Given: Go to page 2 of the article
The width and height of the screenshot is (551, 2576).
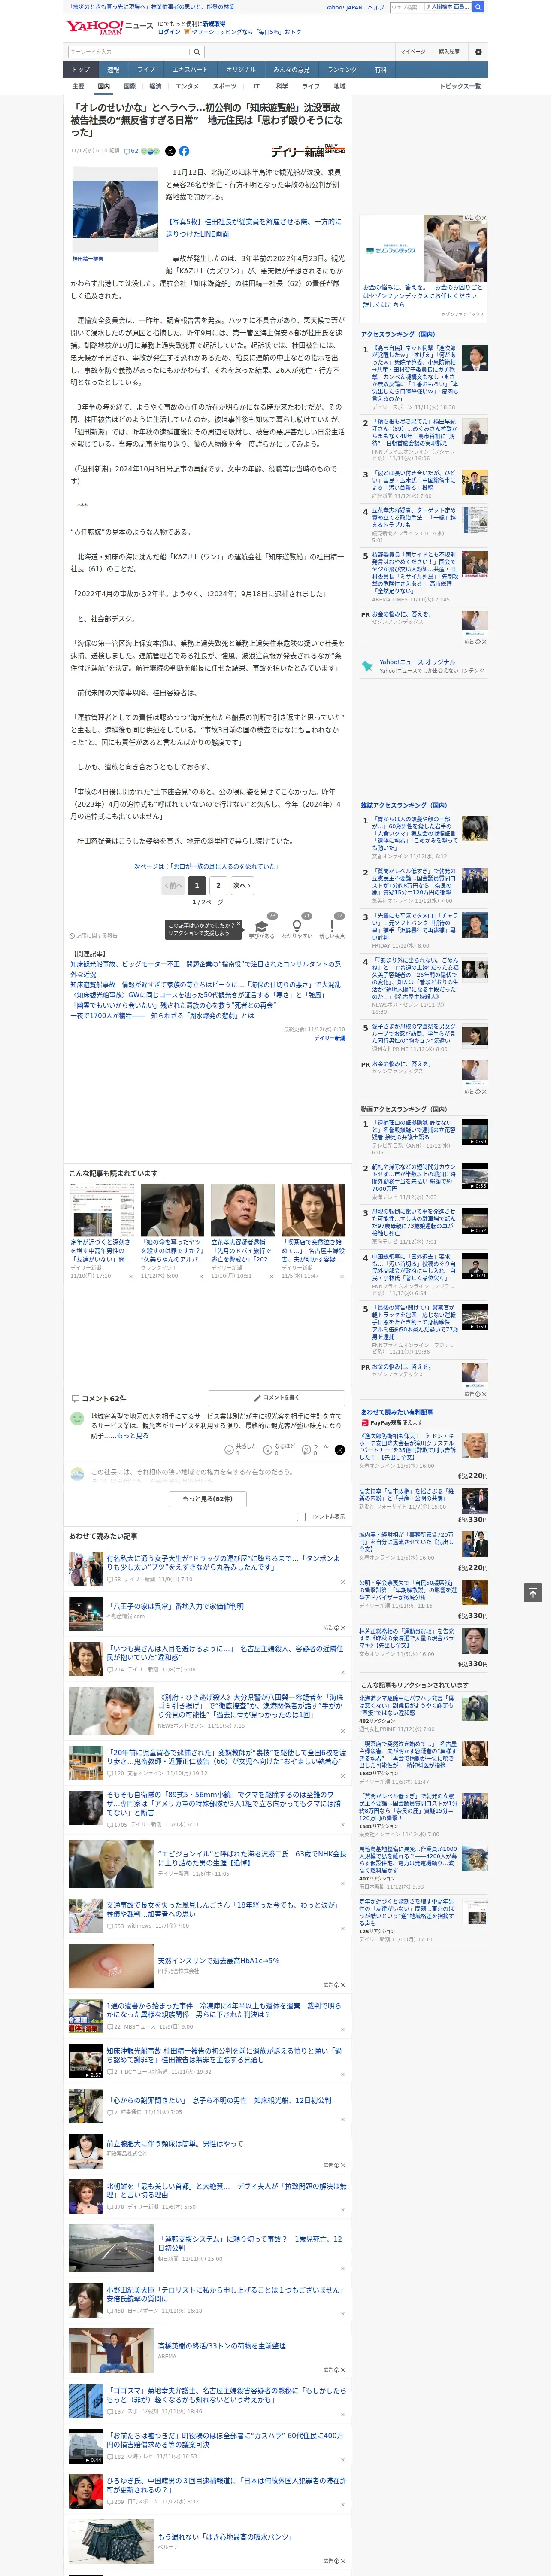Looking at the screenshot, I should 218,885.
